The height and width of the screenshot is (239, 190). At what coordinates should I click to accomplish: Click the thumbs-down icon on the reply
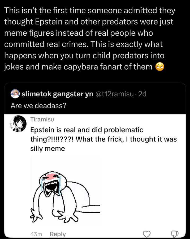[x=174, y=233]
